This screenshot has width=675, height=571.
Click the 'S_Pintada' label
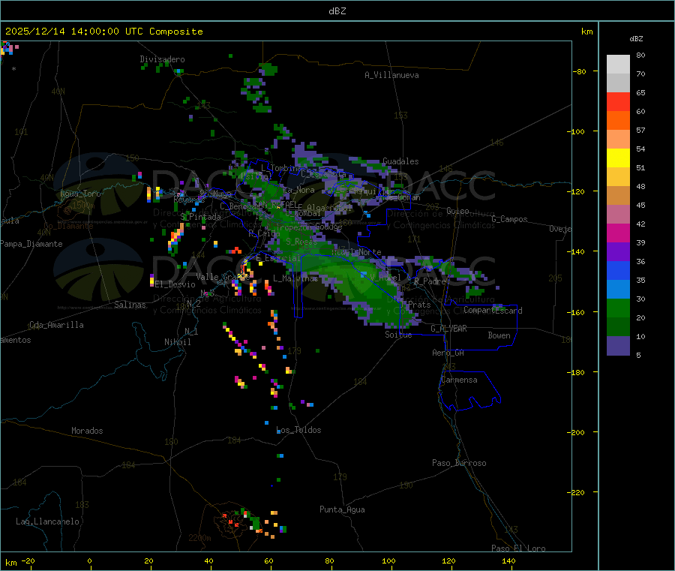200,217
